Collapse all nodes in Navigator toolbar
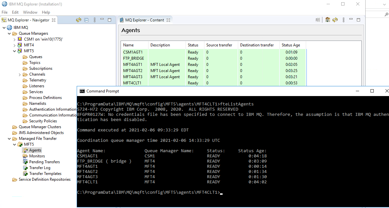 (86, 20)
